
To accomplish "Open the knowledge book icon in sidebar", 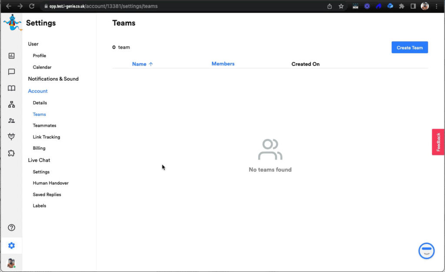I will pyautogui.click(x=11, y=88).
